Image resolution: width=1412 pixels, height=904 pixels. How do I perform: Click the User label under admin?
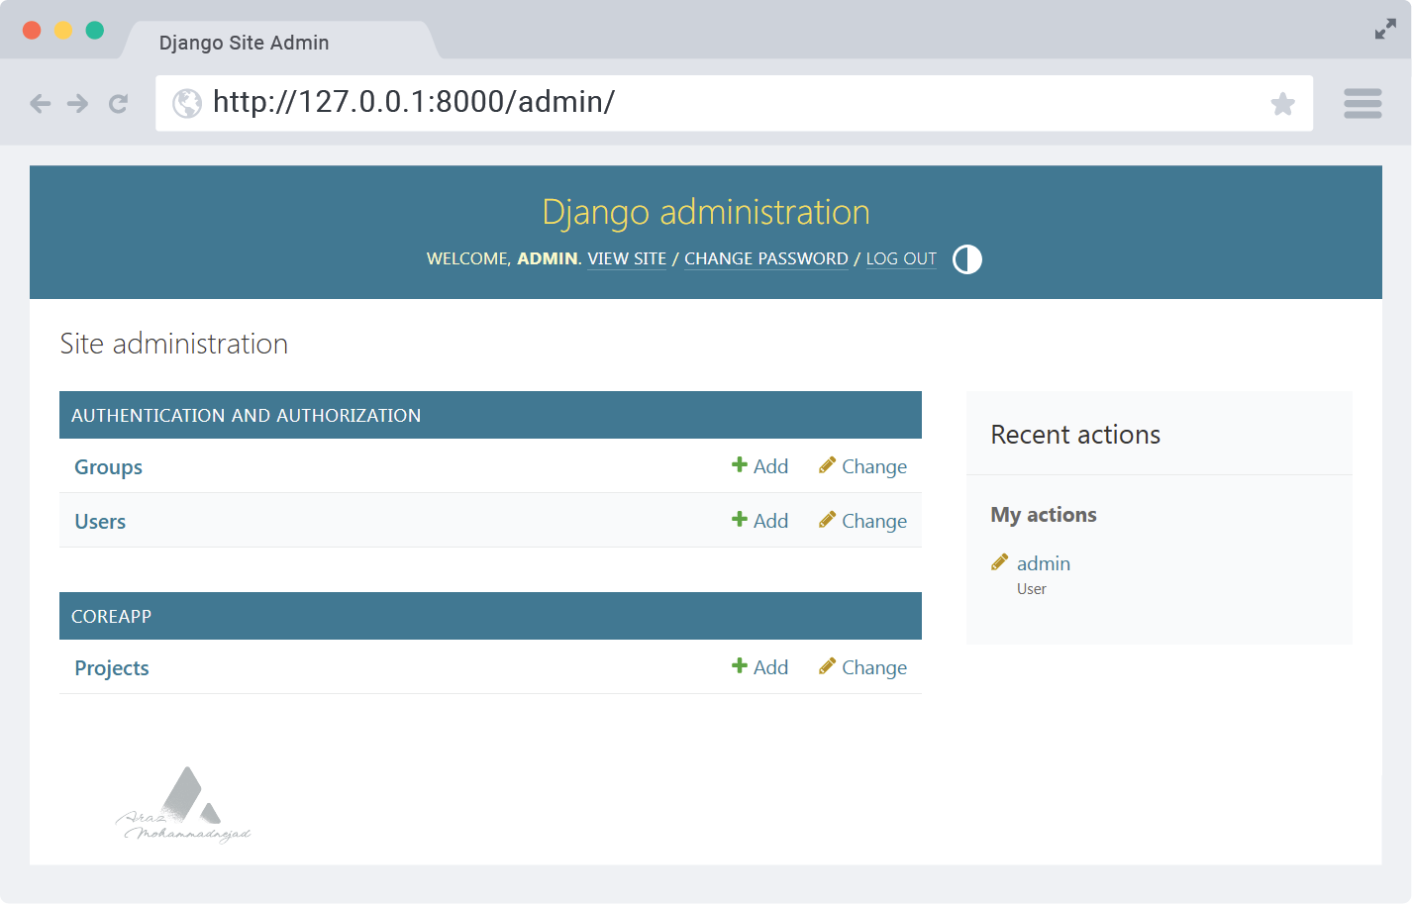(1032, 589)
